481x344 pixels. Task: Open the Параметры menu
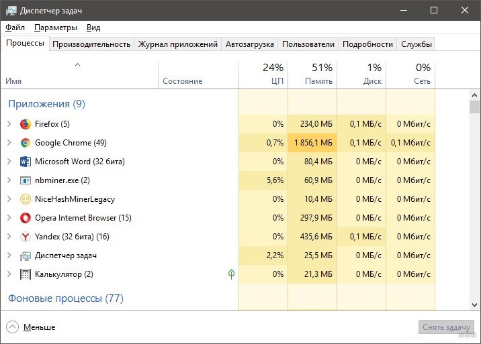[x=56, y=27]
